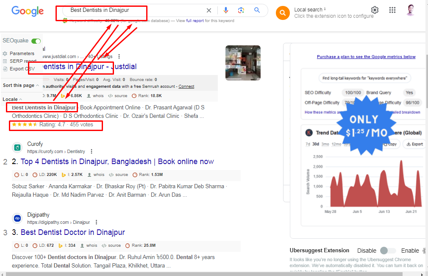
Task: Click Rank: 25.8M in the Digipathy result
Action: 140,245
